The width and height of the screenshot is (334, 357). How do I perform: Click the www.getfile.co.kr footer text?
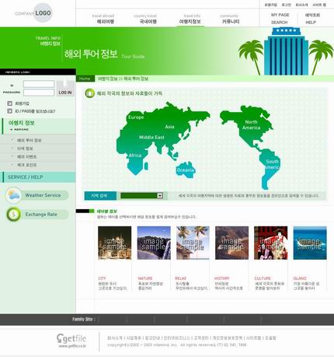pos(72,346)
